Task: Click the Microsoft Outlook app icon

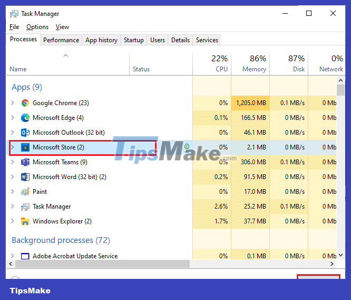Action: click(x=25, y=133)
